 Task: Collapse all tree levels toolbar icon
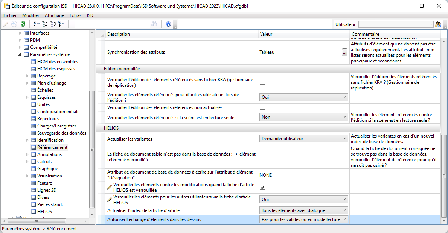pyautogui.click(x=37, y=24)
